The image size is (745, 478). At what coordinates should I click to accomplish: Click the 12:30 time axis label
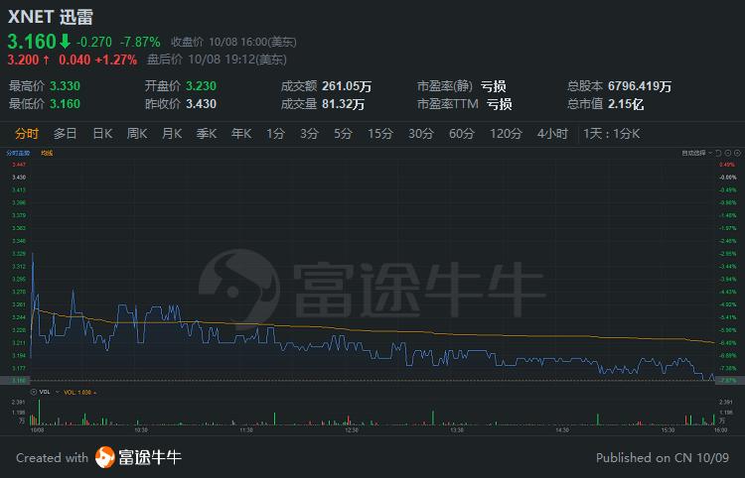(351, 430)
